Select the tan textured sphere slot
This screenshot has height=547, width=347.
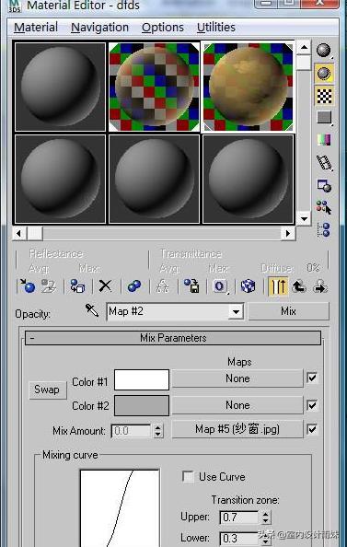coord(248,87)
